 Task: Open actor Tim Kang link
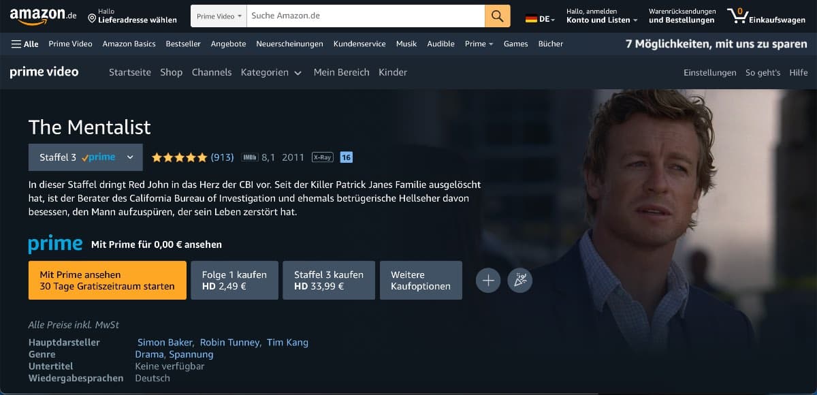click(287, 343)
